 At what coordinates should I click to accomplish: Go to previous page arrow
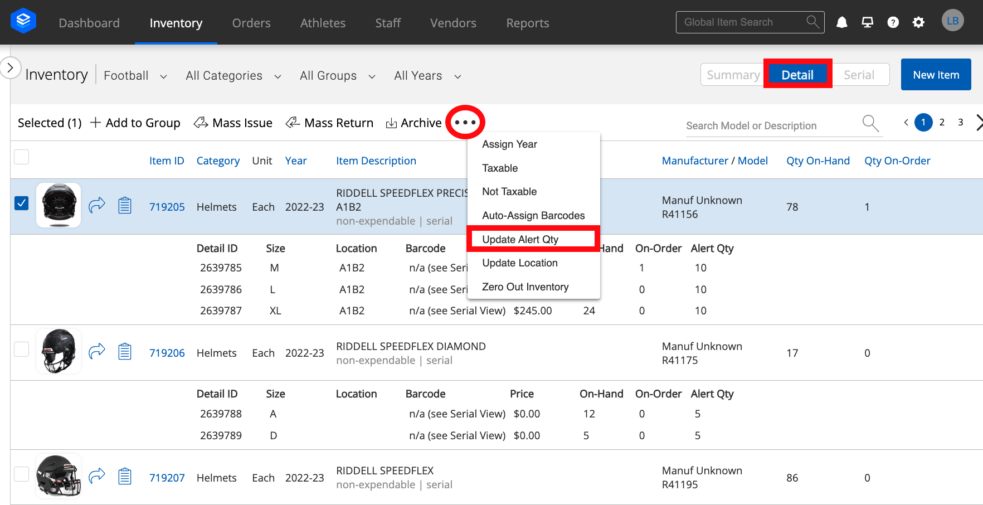pos(906,122)
